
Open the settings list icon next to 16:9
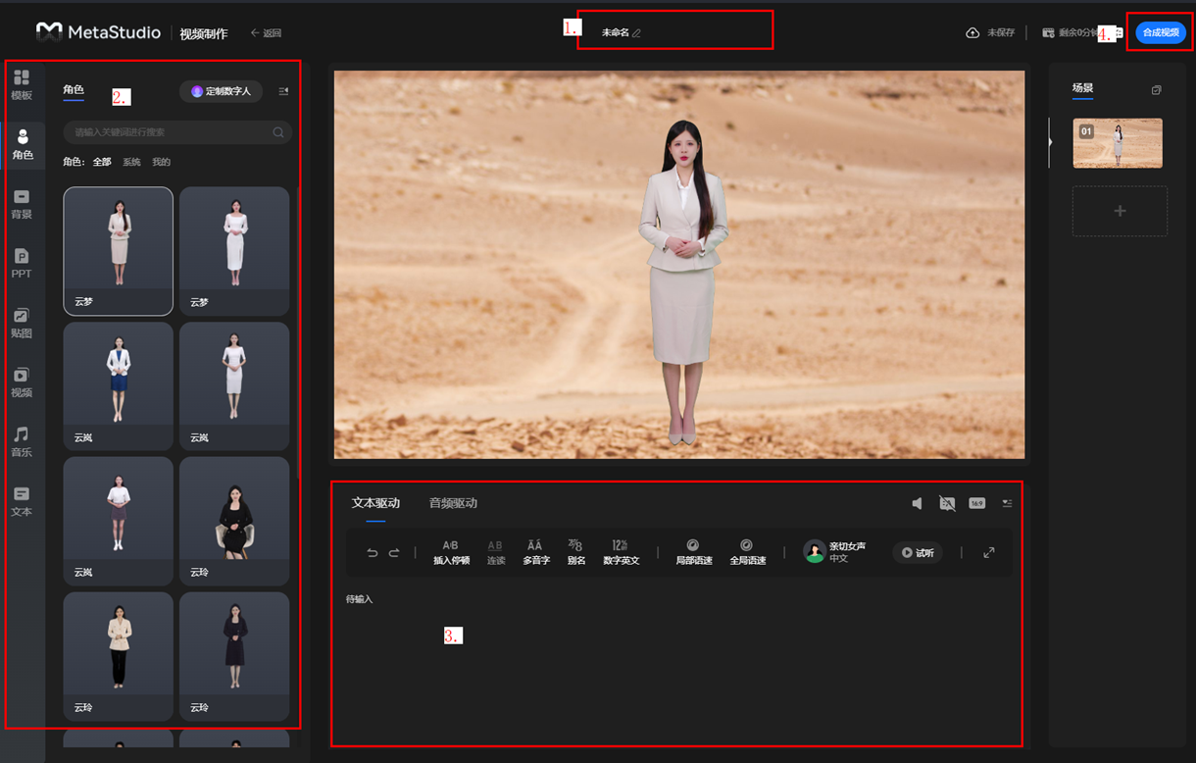point(1007,503)
